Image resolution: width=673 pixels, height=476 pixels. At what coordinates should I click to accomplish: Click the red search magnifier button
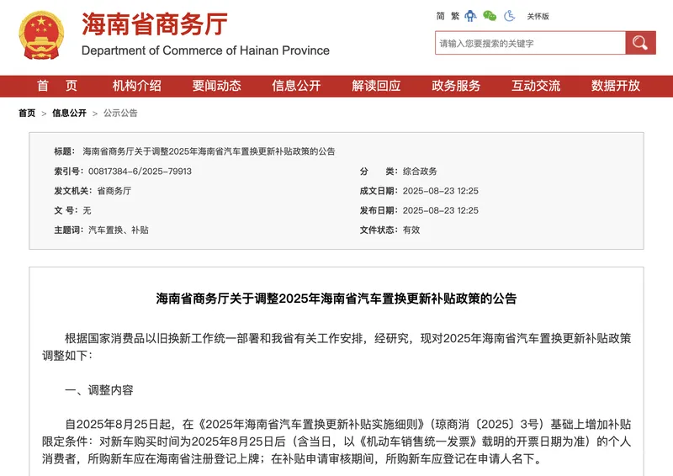click(639, 43)
